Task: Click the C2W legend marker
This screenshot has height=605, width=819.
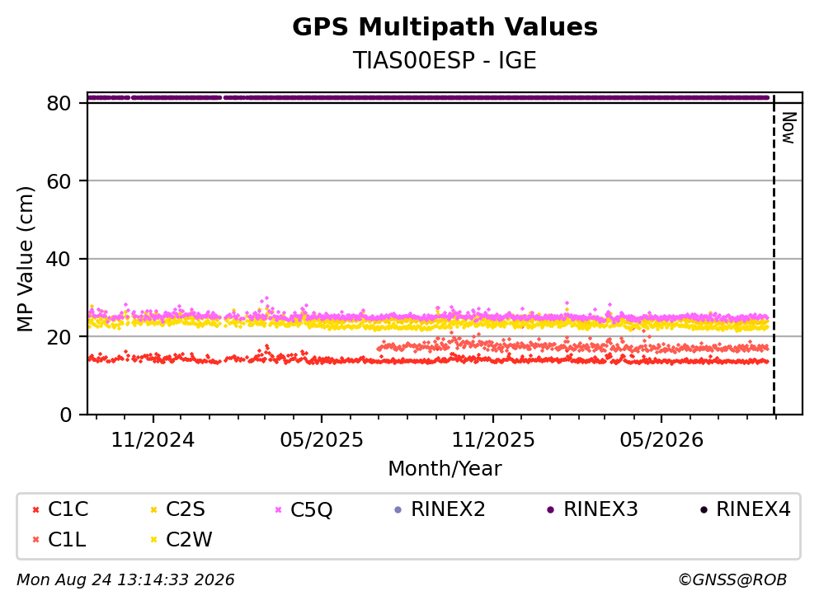Action: [153, 540]
